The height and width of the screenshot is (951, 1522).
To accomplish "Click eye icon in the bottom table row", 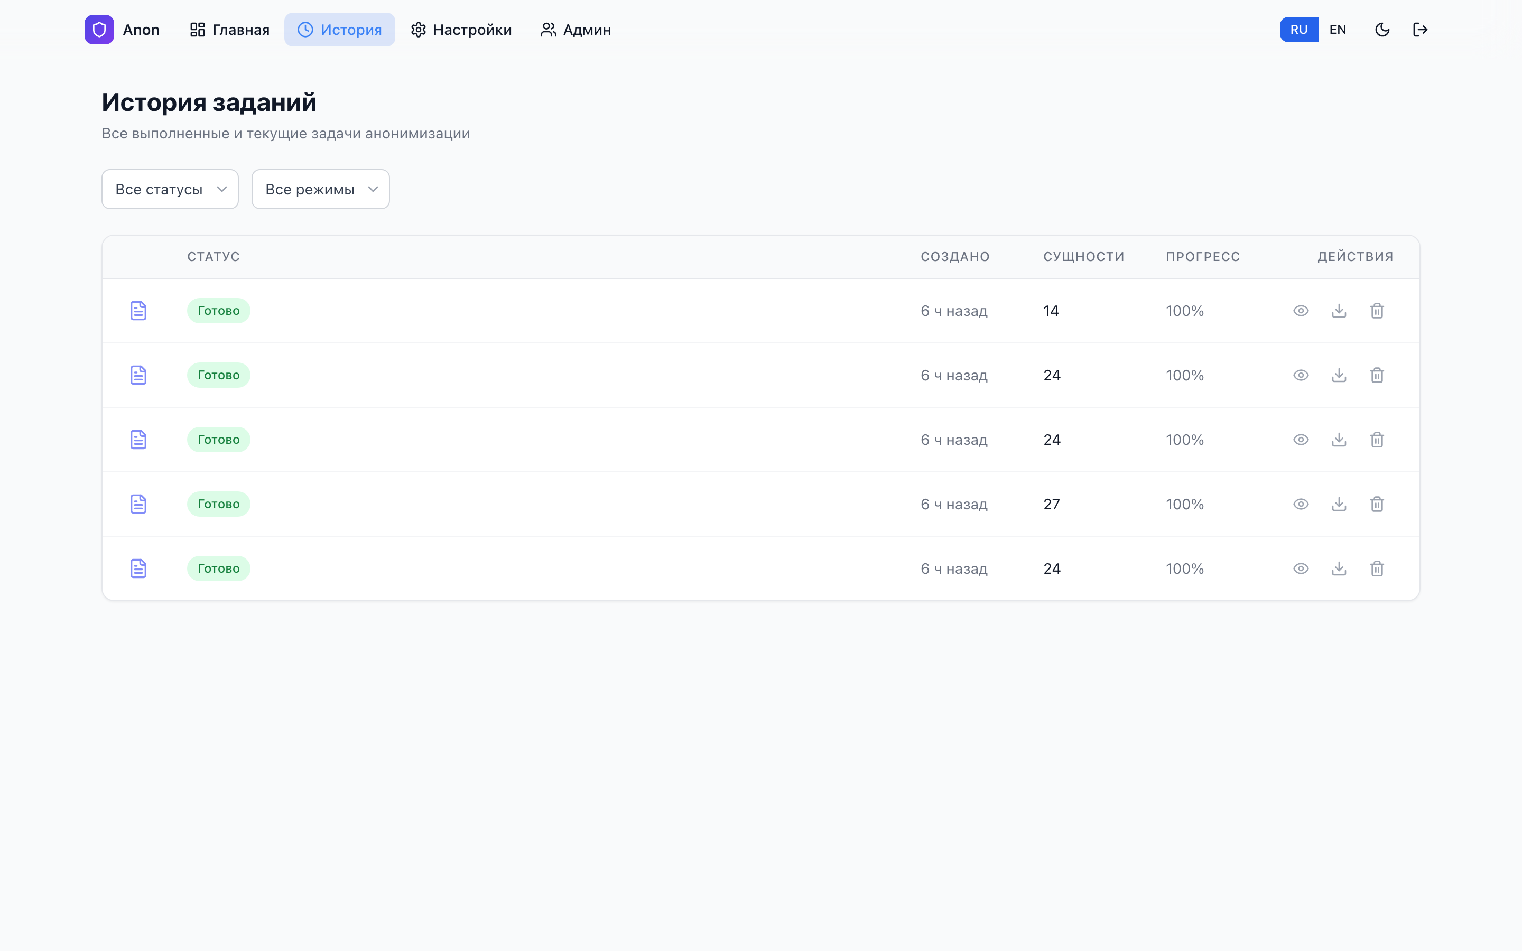I will pos(1301,568).
